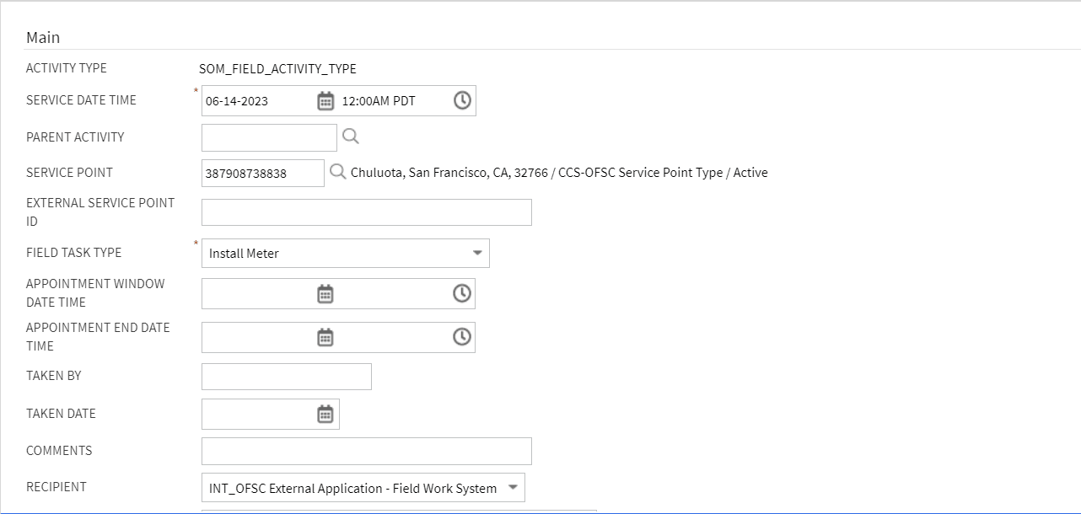Click the Taken Date text field
The width and height of the screenshot is (1081, 514).
259,414
